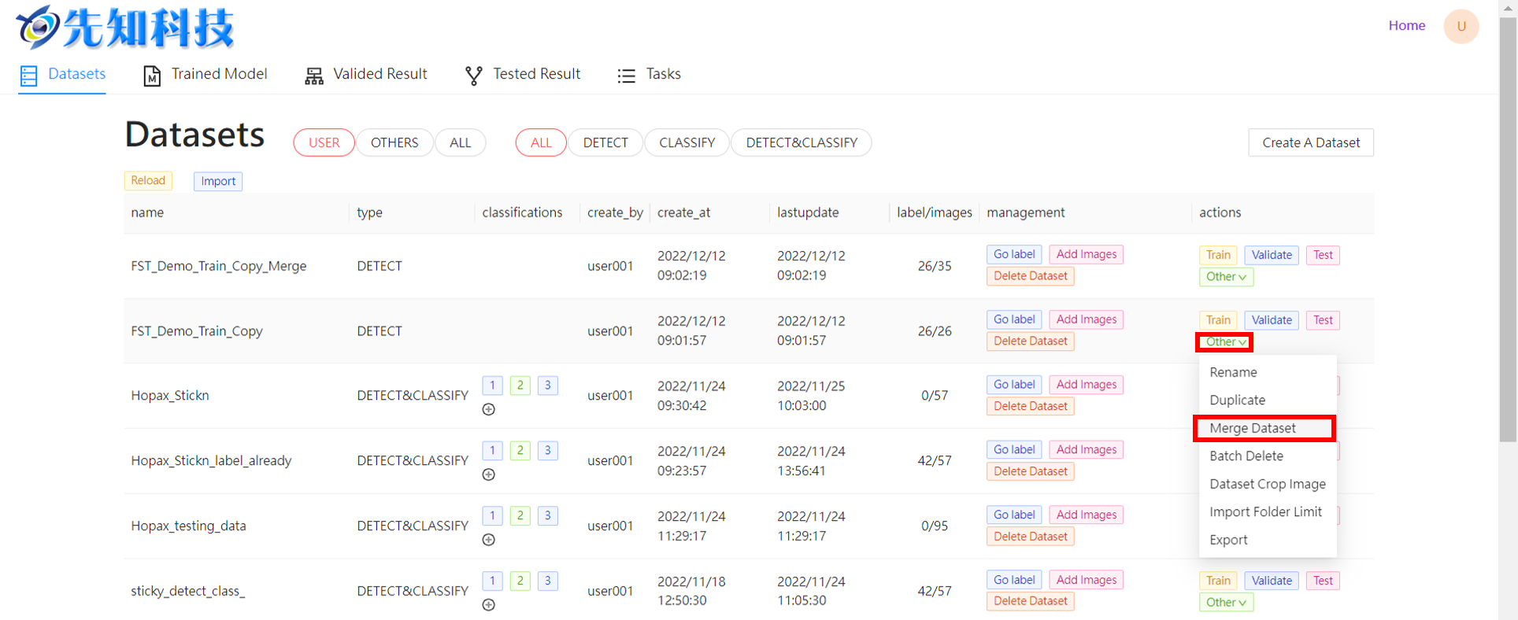Filter datasets by USER owner
1518x620 pixels.
324,142
